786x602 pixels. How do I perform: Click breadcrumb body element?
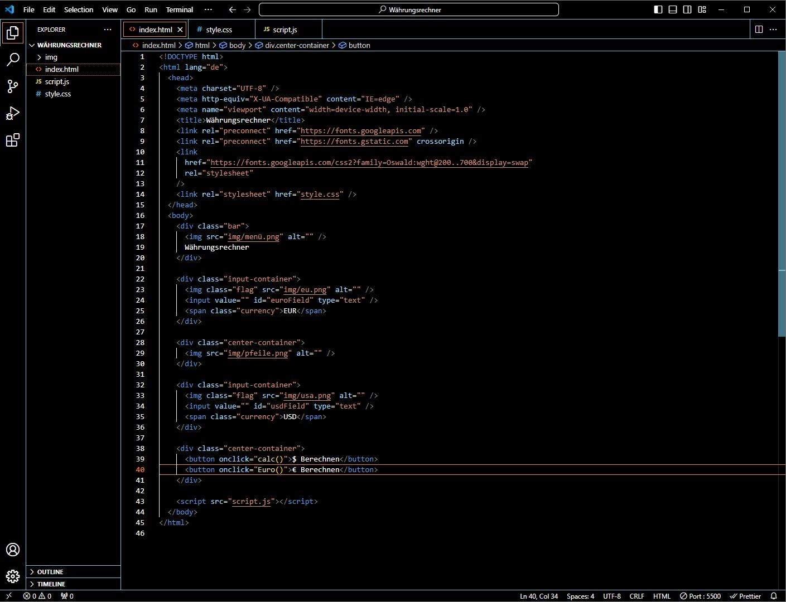(232, 45)
